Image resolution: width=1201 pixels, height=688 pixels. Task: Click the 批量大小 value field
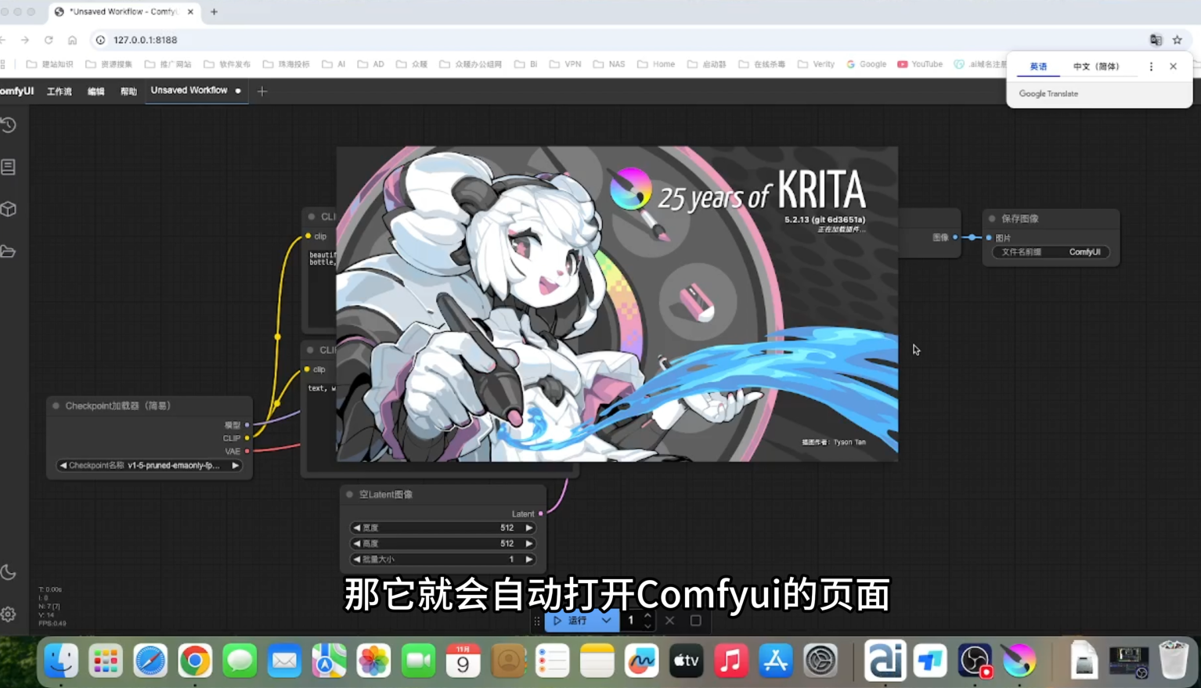443,560
